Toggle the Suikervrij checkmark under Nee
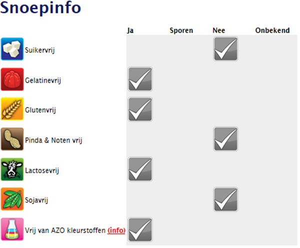 click(x=225, y=49)
